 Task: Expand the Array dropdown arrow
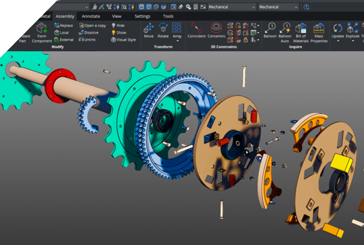pos(178,41)
